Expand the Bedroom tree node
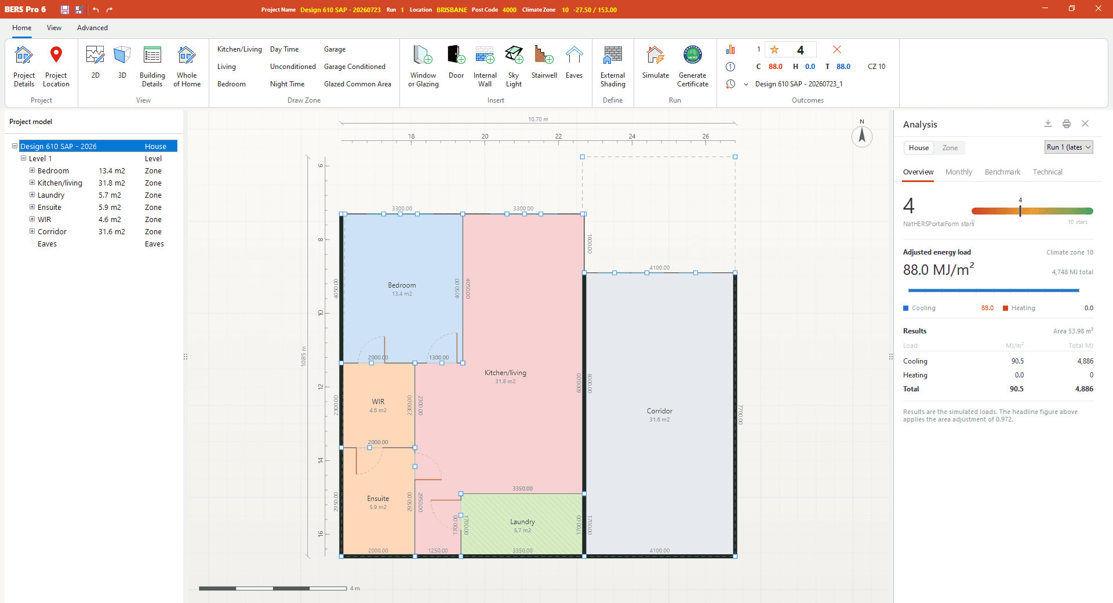The height and width of the screenshot is (603, 1113). [32, 170]
